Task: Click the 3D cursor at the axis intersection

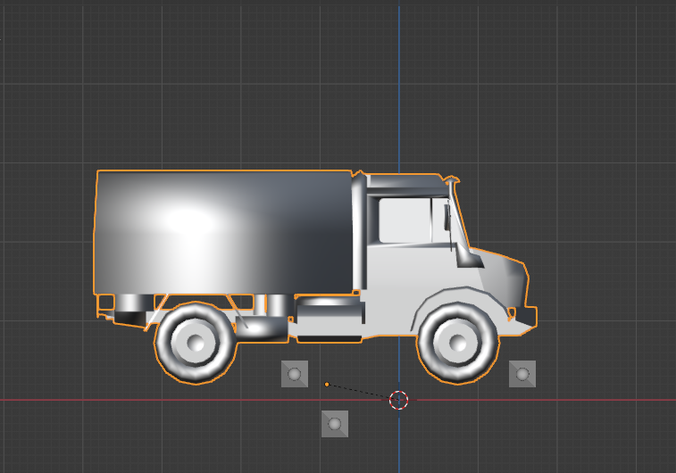Action: pyautogui.click(x=399, y=400)
